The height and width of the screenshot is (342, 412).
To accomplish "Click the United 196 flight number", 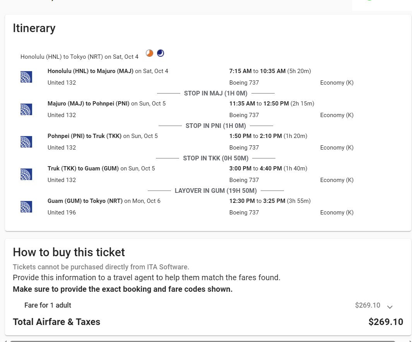I will tap(62, 213).
